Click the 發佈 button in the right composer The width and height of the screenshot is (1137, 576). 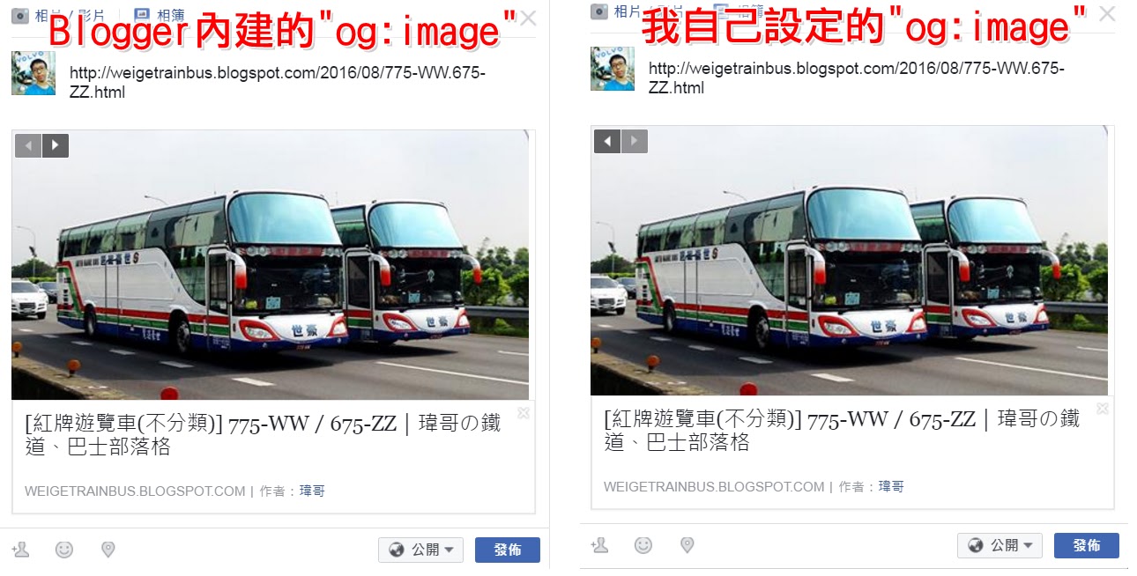[1087, 545]
